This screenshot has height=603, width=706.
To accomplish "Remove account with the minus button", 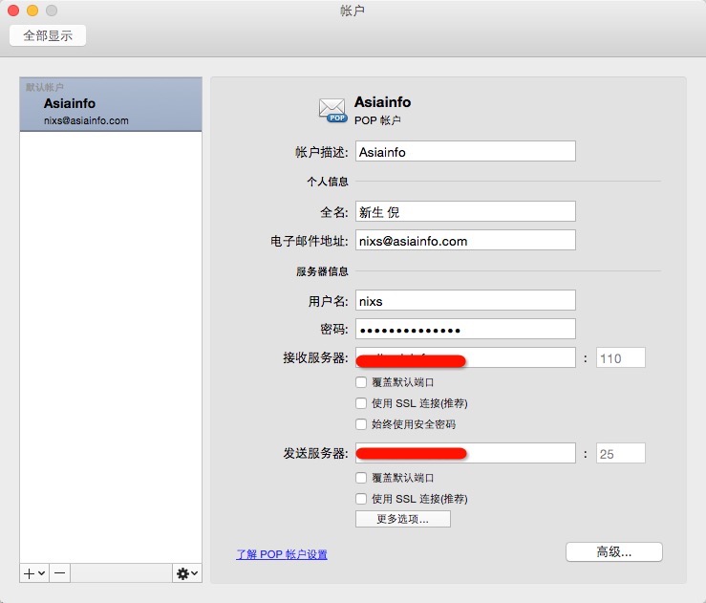I will [x=59, y=573].
